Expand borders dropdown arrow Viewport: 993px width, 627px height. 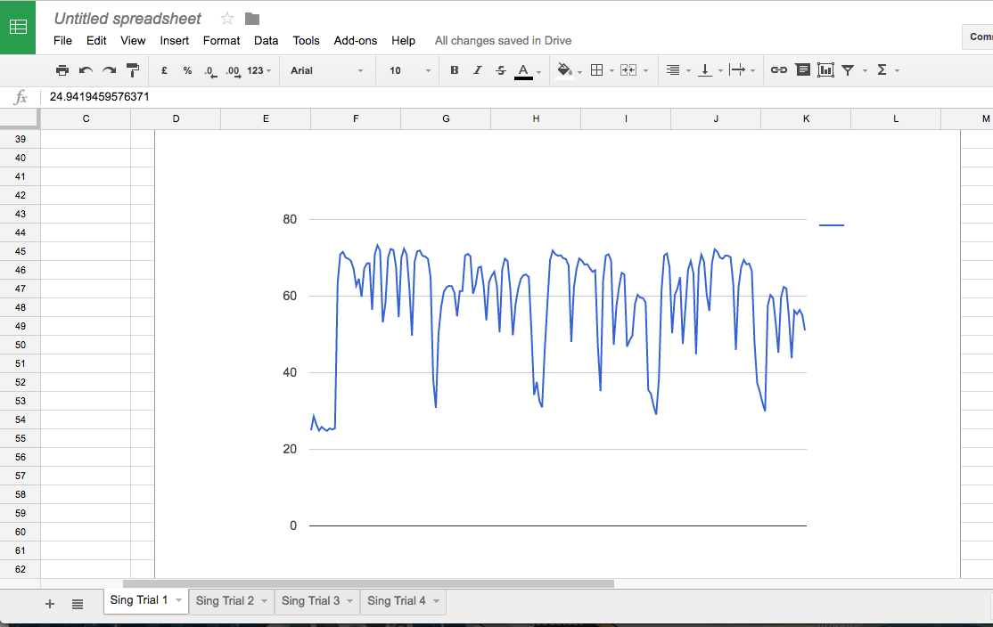click(611, 71)
